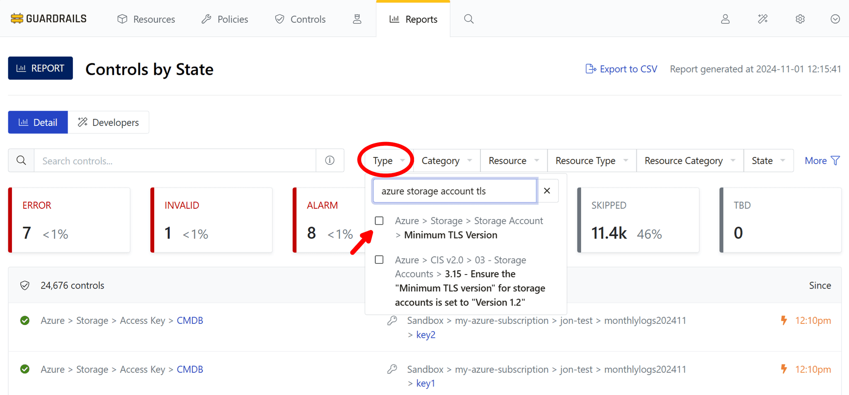Click the shield icon next to 24,676 controls
The width and height of the screenshot is (849, 395).
(25, 285)
